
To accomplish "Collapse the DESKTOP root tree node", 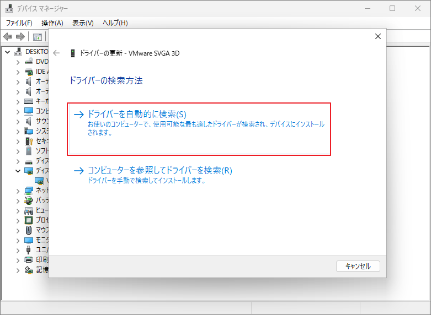I will [8, 52].
